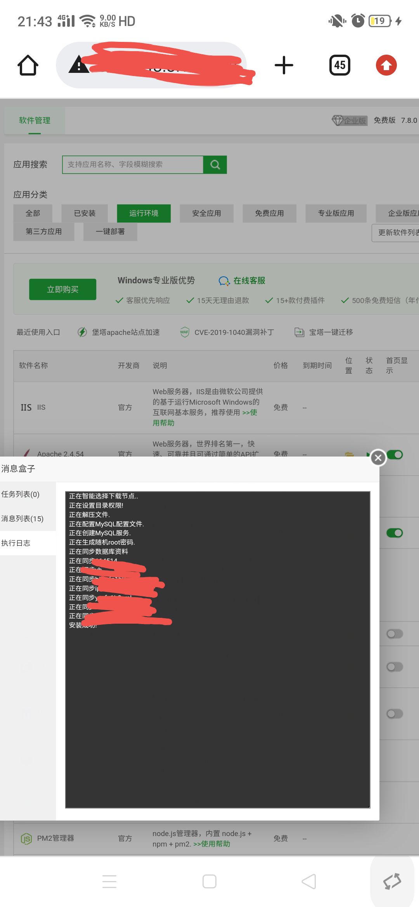
Task: Focus the 应用搜索 input field
Action: (133, 165)
